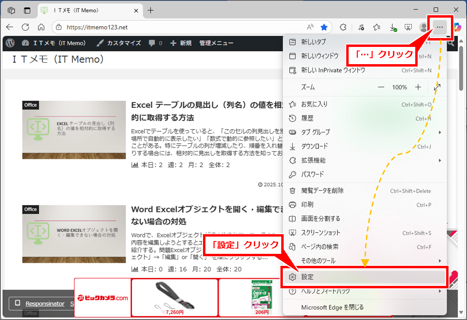Click the browser refresh button

[25, 27]
